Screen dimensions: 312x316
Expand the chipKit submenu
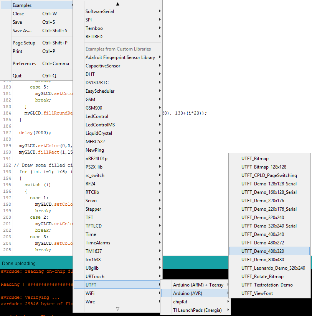point(195,302)
